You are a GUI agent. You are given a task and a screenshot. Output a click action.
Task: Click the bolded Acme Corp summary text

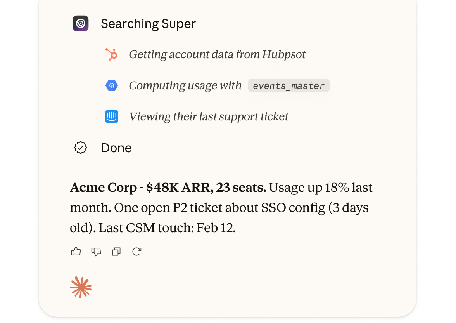coord(168,187)
